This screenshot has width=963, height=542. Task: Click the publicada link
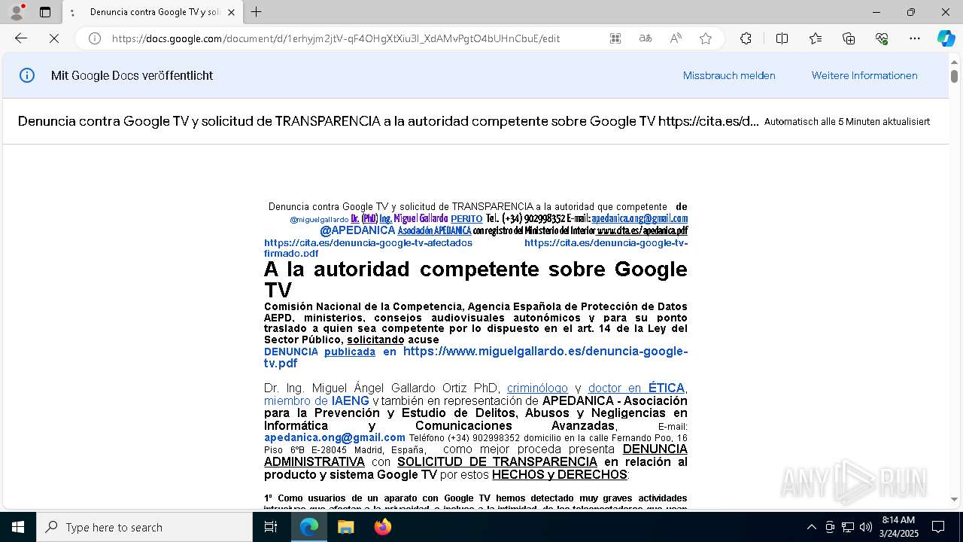[350, 352]
